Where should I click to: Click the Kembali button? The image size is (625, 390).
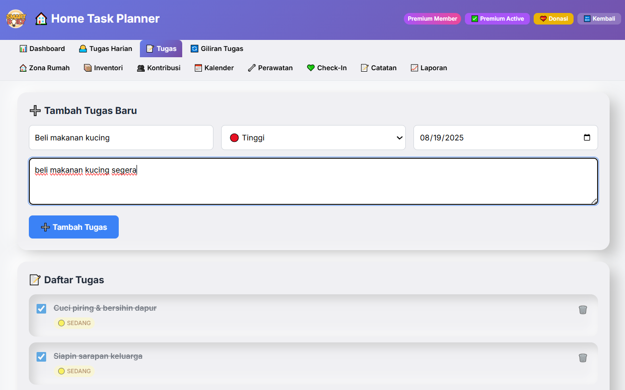599,19
